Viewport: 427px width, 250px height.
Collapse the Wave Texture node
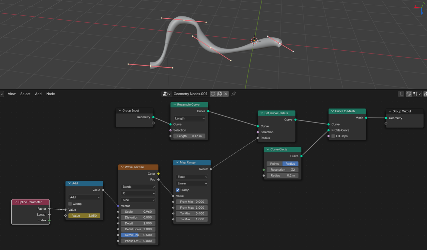(x=122, y=167)
